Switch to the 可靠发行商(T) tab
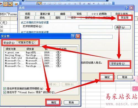This screenshot has height=108, width=138. click(26, 42)
